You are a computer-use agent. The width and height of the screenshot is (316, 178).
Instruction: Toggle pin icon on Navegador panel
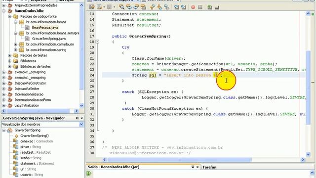point(77,118)
